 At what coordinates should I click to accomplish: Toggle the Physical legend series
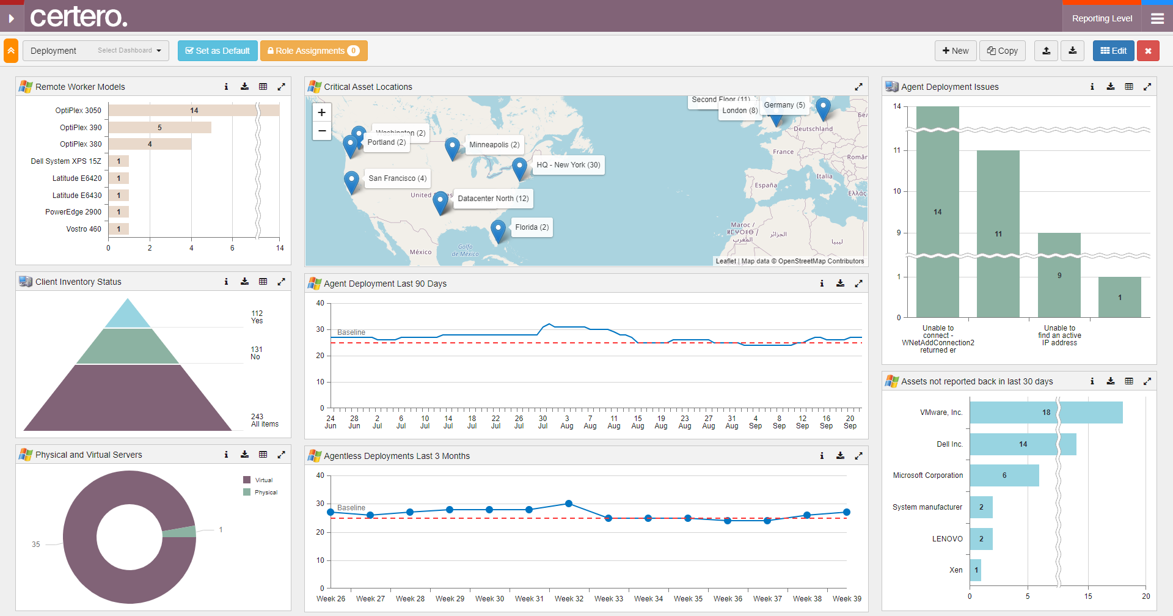point(260,493)
